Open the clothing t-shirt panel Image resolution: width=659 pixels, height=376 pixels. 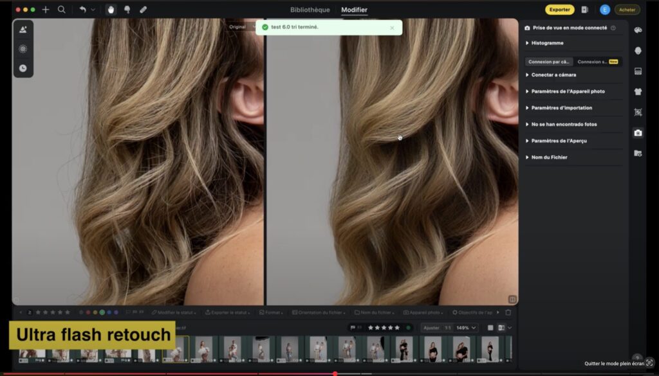638,91
